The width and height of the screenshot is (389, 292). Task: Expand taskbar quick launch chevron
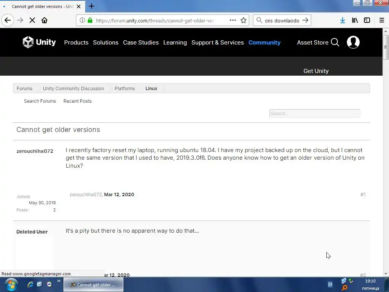[59, 281]
